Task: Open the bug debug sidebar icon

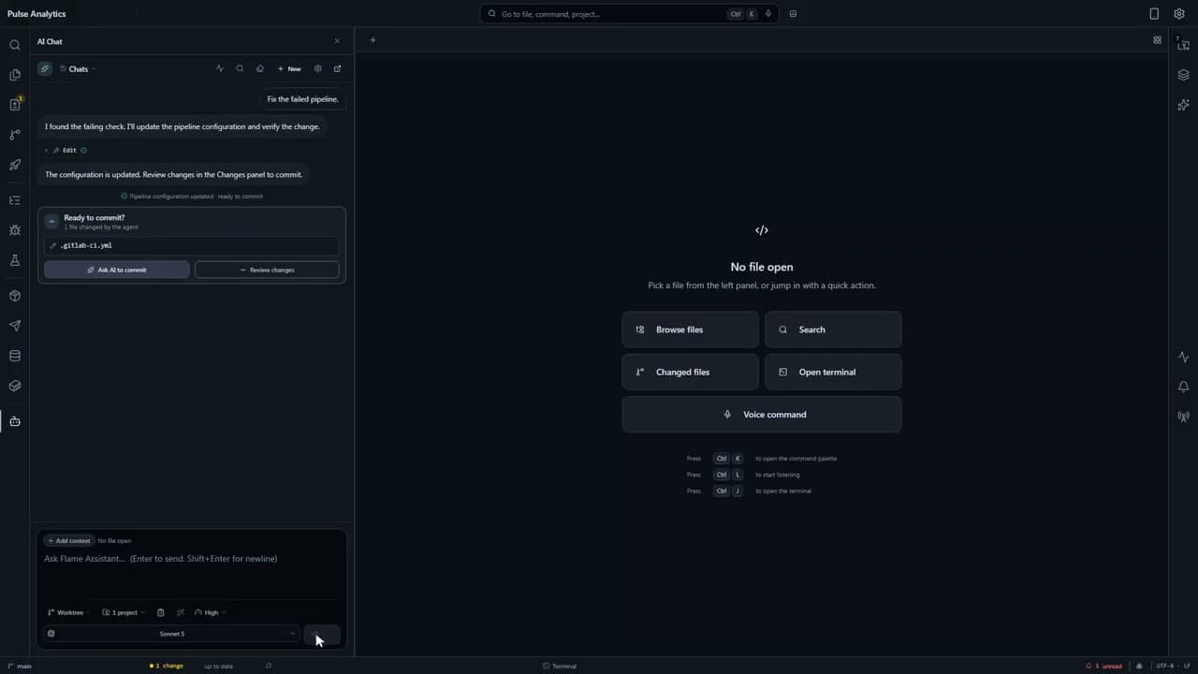Action: tap(14, 230)
